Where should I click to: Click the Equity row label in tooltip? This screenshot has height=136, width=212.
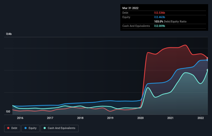(126, 17)
